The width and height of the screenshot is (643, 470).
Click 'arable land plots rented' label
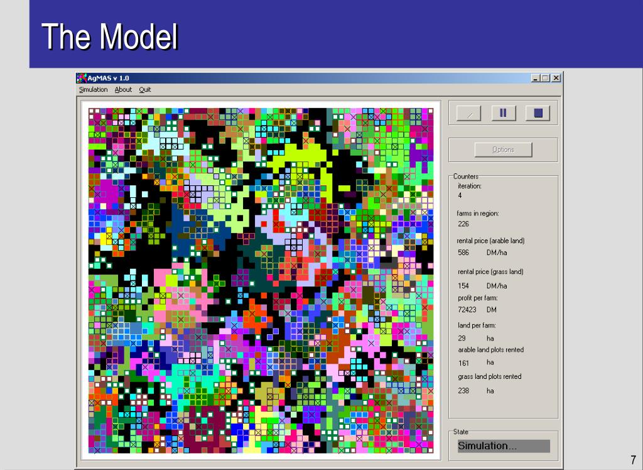(x=491, y=350)
